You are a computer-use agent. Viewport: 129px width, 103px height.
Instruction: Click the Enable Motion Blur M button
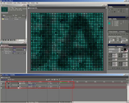coord(57,80)
